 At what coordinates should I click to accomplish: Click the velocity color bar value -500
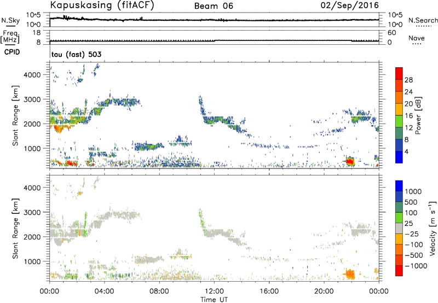(x=413, y=255)
